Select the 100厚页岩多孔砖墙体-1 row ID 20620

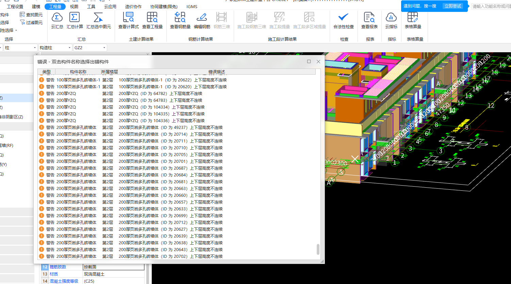(x=177, y=87)
